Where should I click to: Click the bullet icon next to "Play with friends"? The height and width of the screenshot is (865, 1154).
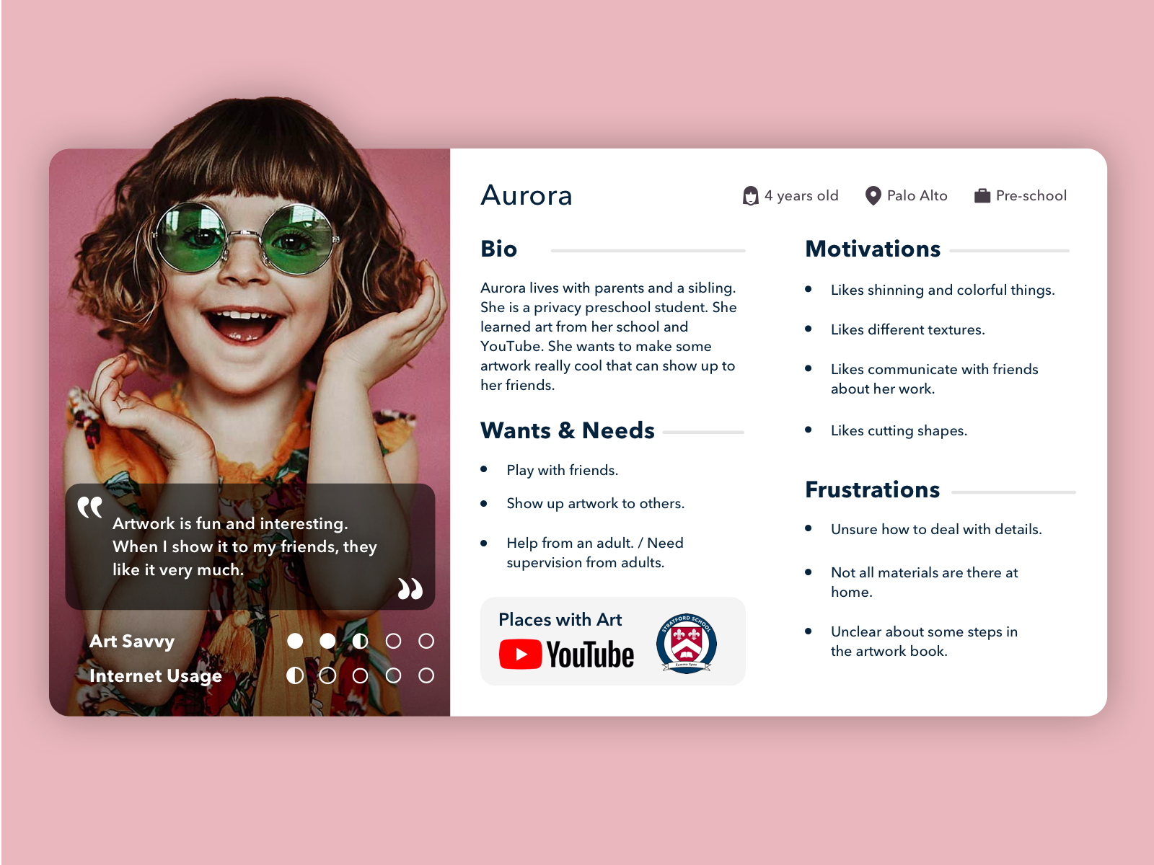pos(483,469)
